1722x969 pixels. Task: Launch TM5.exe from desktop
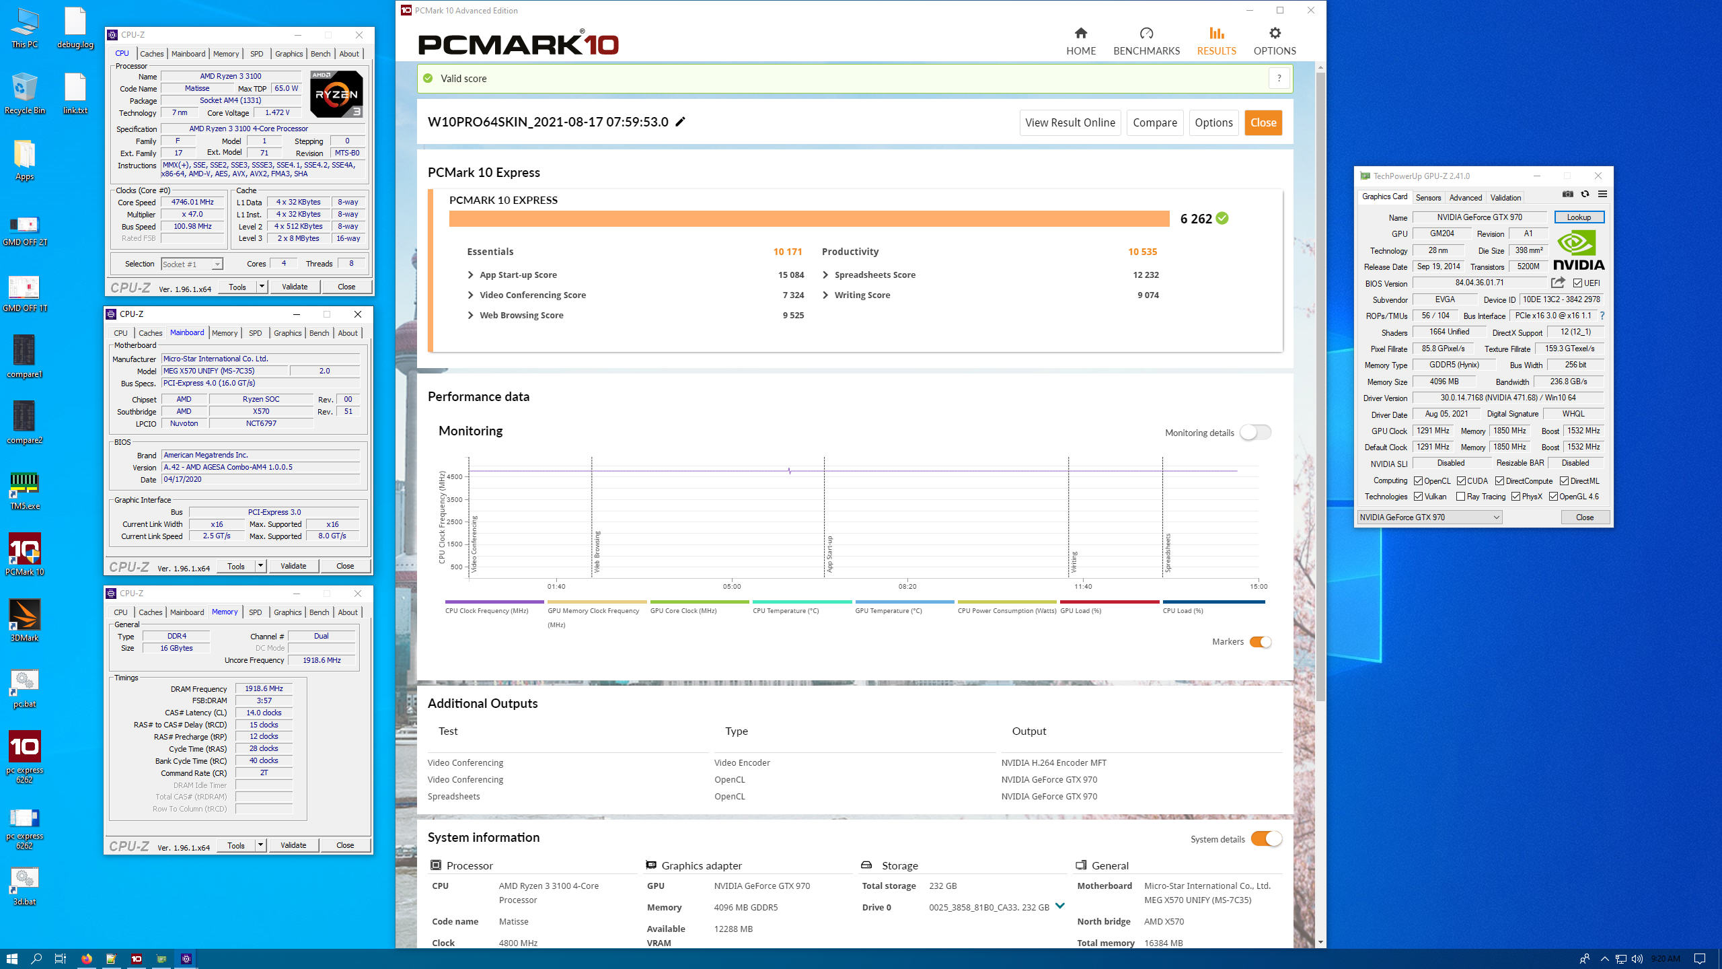point(24,491)
